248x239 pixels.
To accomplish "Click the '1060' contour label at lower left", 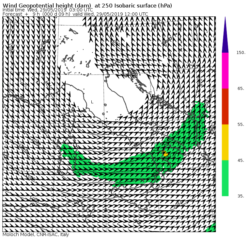I will pyautogui.click(x=30, y=177).
